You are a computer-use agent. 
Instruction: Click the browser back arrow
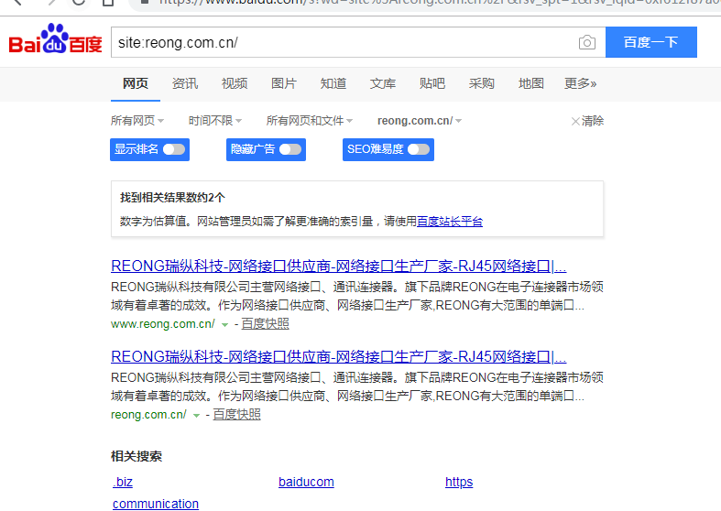coord(17,2)
